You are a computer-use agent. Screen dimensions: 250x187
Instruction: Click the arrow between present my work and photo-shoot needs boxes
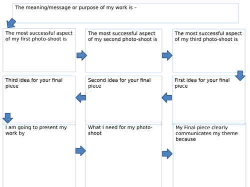point(80,151)
